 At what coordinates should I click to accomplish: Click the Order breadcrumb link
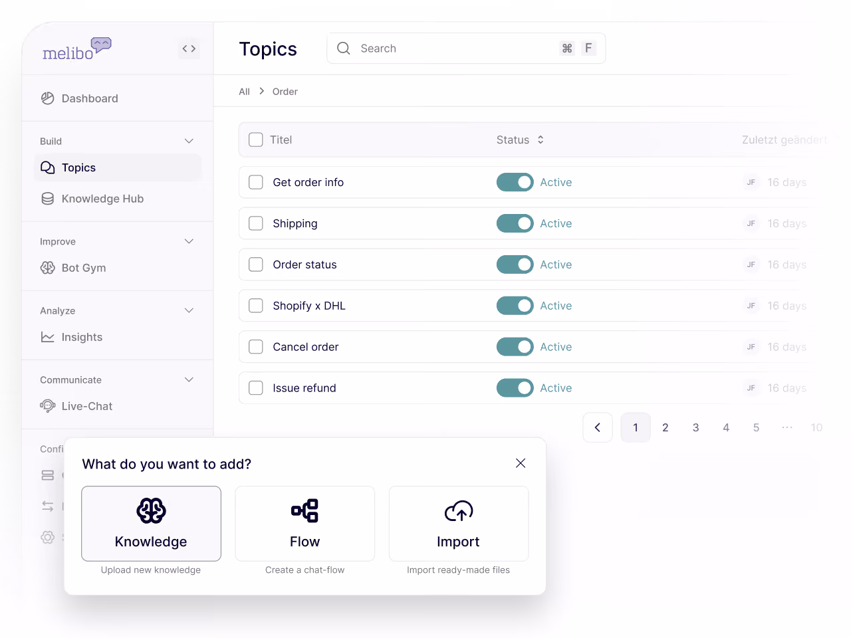pyautogui.click(x=285, y=92)
